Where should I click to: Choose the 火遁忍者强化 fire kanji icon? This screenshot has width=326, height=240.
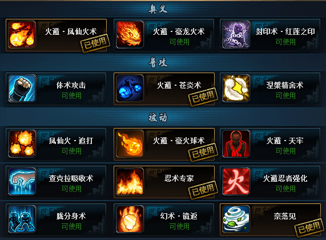236,181
